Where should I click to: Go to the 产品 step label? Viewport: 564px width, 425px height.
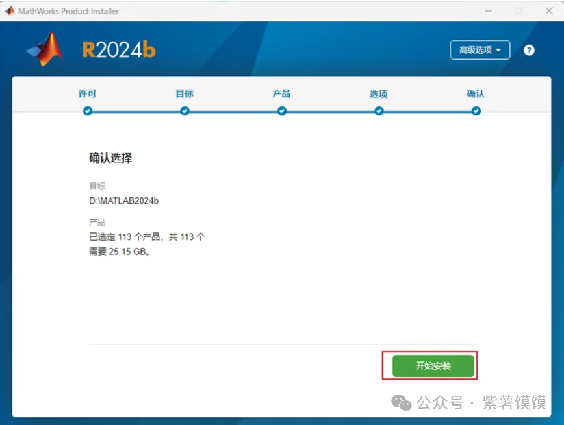281,94
